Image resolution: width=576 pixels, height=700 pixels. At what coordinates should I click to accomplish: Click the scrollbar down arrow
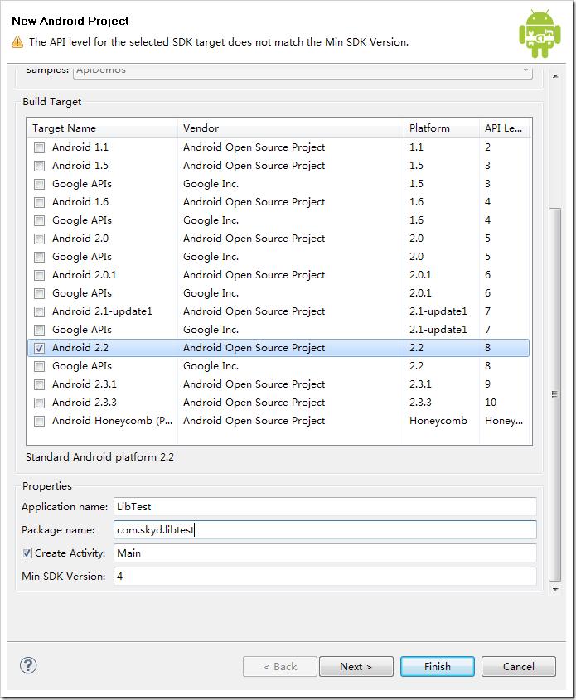555,589
